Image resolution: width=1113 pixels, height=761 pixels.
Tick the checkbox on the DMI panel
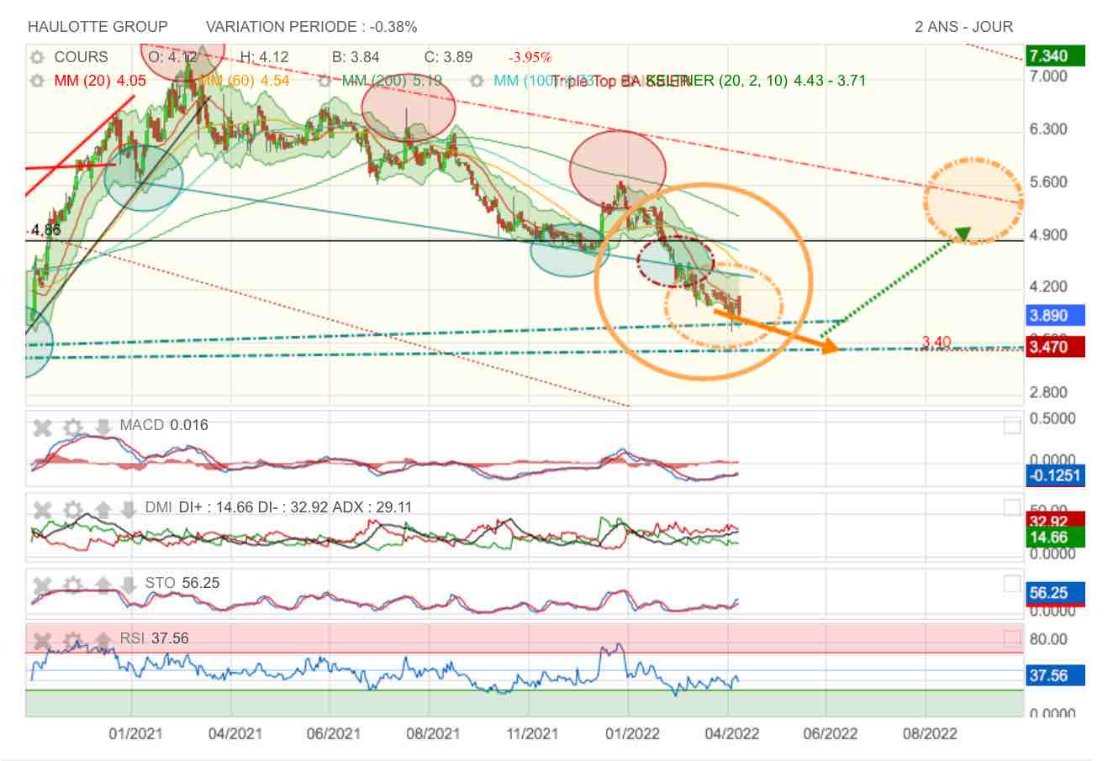tap(1013, 508)
